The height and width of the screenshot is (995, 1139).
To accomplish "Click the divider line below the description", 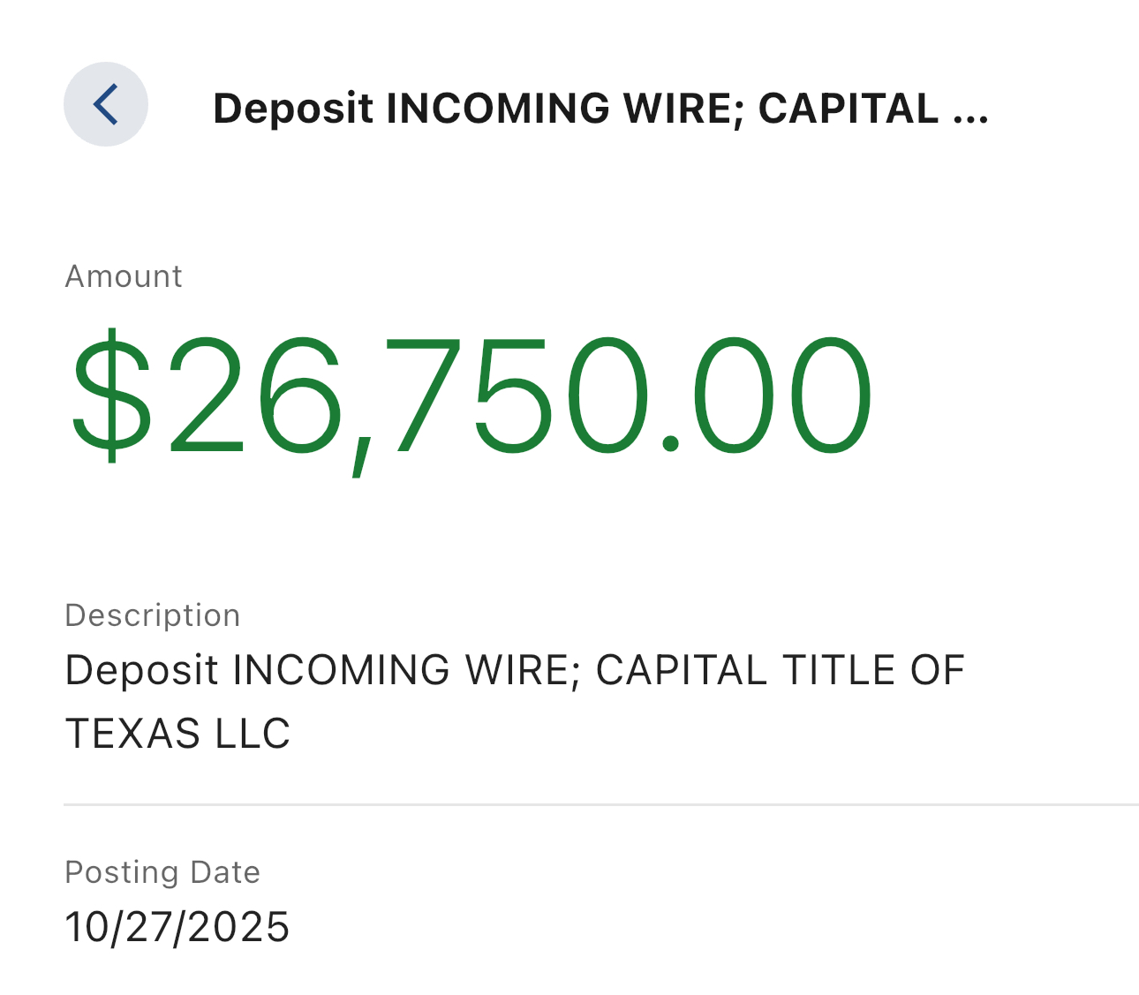I will pos(601,804).
